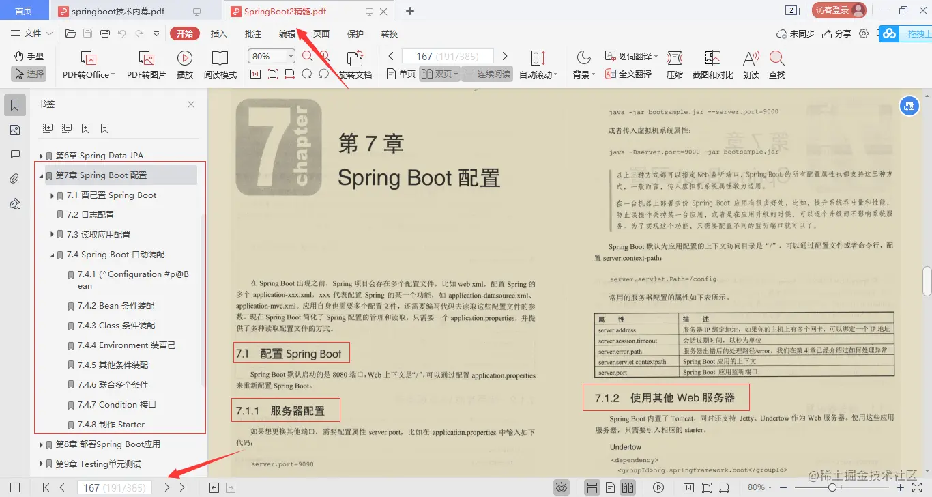This screenshot has height=497, width=932.
Task: Select the Hand tool (手型)
Action: pos(29,56)
